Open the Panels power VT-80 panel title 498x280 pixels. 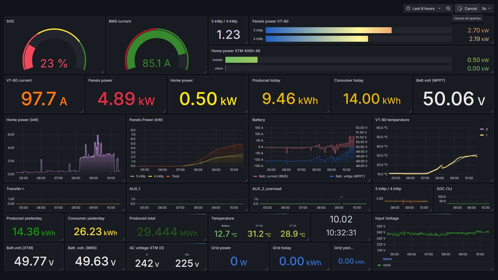(270, 21)
